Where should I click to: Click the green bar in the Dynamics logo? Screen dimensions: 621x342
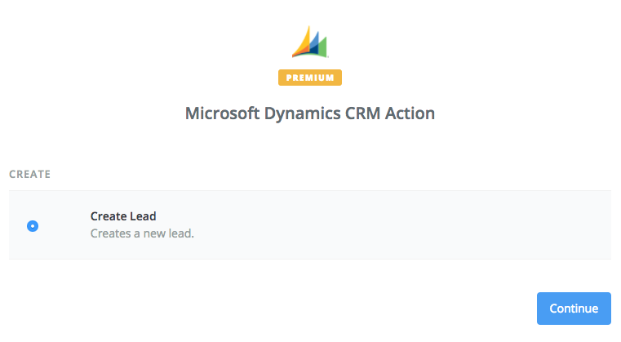point(322,47)
